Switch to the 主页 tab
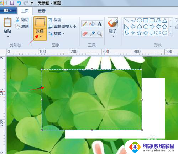 tap(25, 11)
